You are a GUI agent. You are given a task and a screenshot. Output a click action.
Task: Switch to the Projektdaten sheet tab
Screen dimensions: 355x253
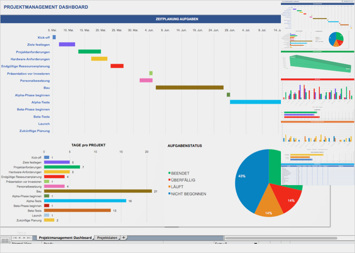107,238
